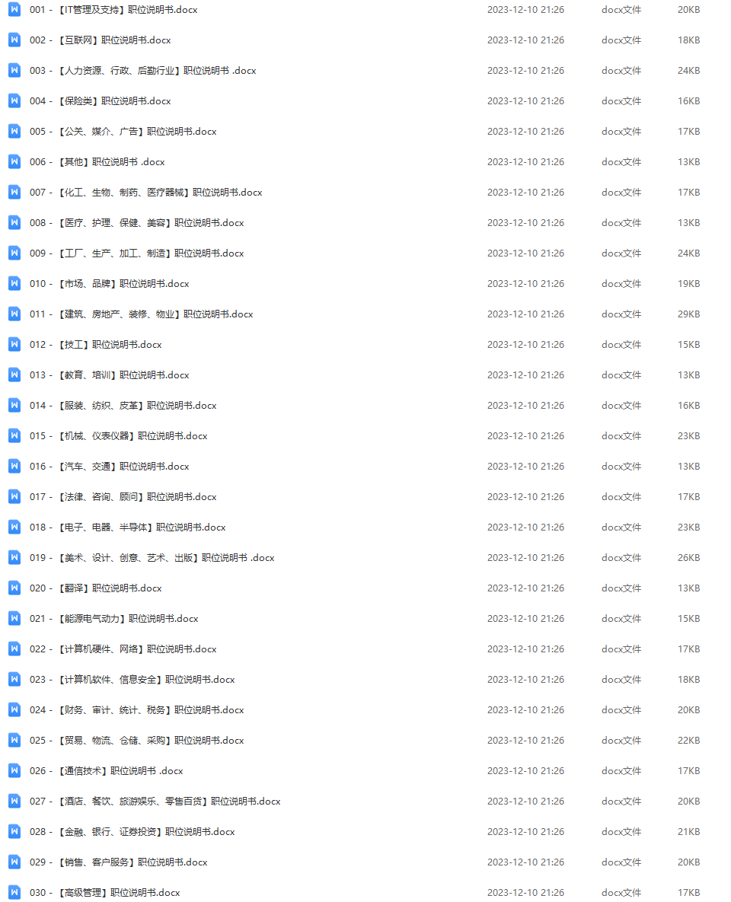The image size is (731, 902).
Task: Click the Word icon next to 016 汽车、交通
Action: (14, 466)
